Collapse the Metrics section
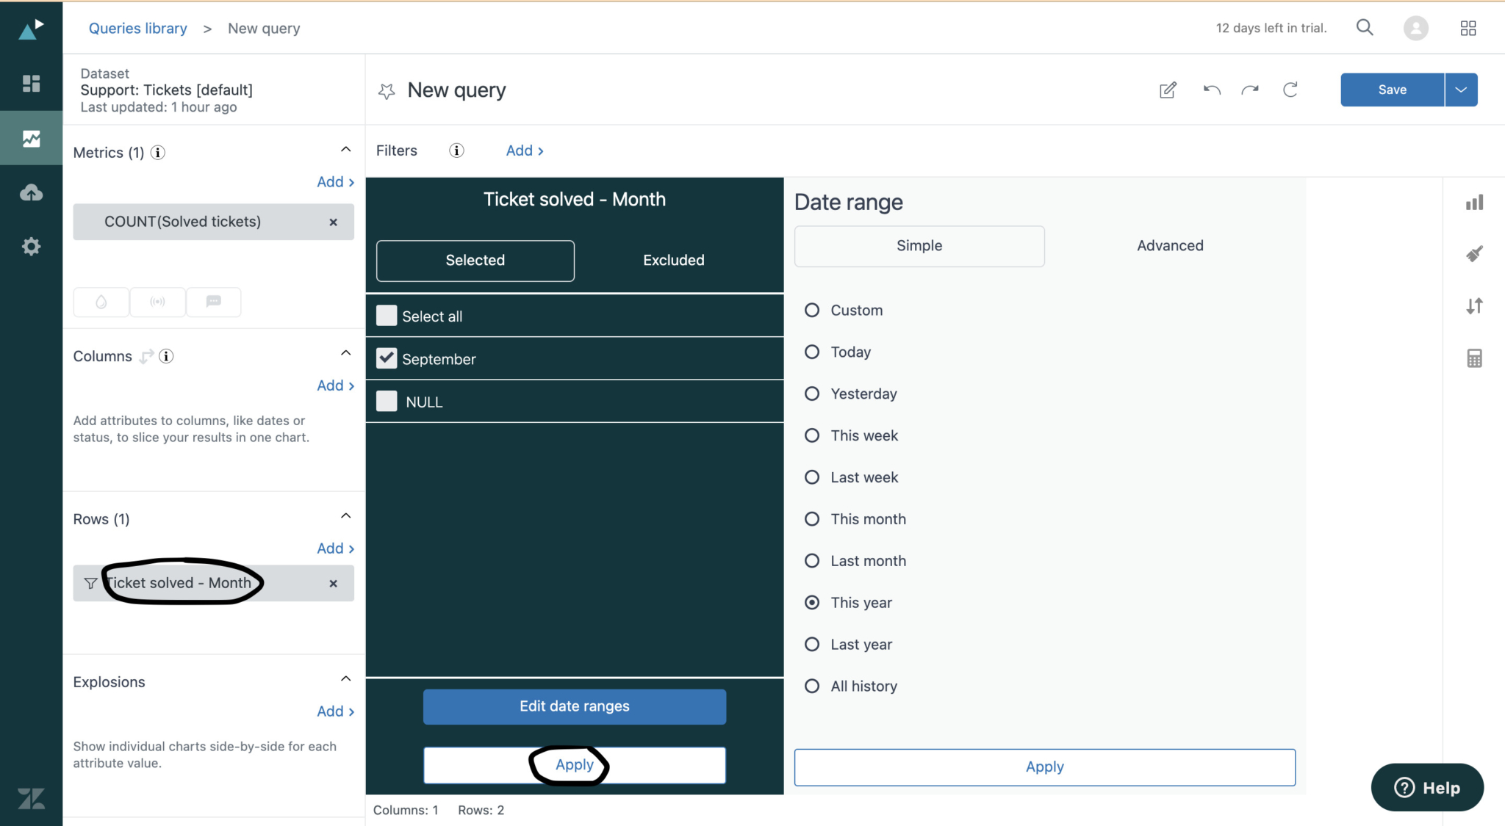The image size is (1505, 826). [x=345, y=148]
